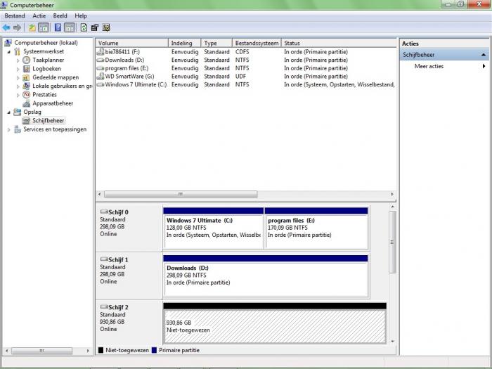Select Apparaatbeheer in the sidebar
The image size is (492, 369).
coord(52,103)
